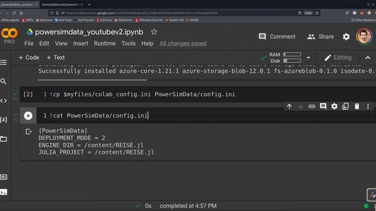Open the Exploit-DB bookmark
Viewport: 376px width, 211px height.
tap(174, 20)
